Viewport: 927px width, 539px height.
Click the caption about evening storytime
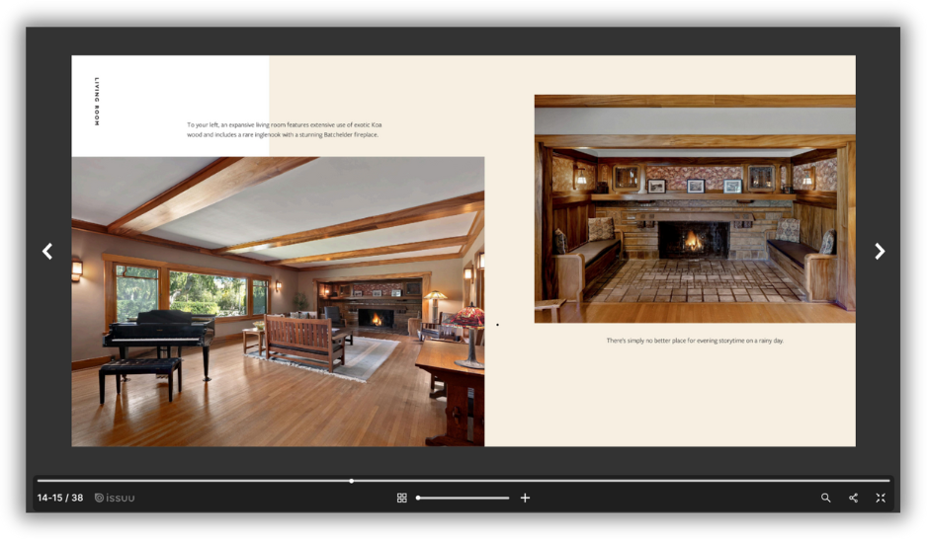pos(694,341)
